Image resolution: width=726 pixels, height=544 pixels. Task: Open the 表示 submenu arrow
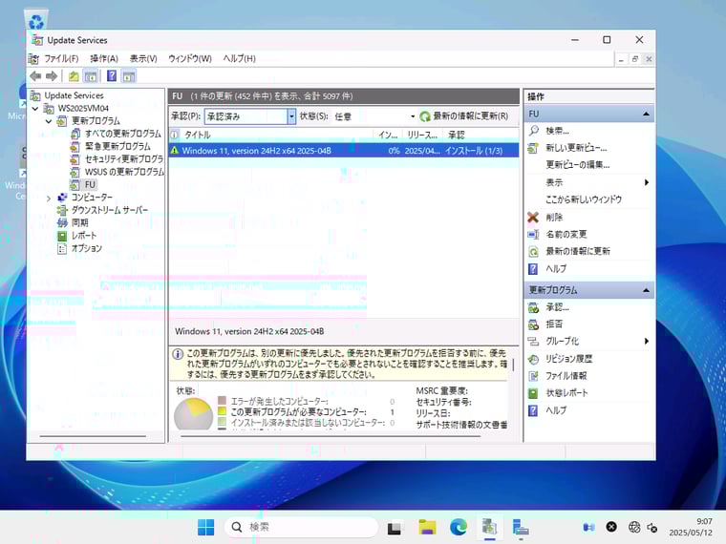647,182
